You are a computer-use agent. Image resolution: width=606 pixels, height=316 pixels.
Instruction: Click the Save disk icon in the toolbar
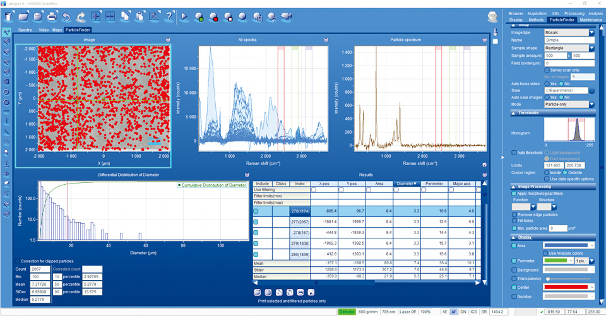pos(37,16)
